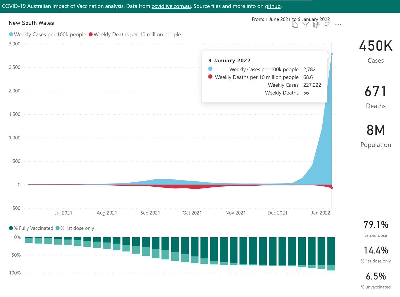
Task: Open the chart in focus mode
Action: 327,25
